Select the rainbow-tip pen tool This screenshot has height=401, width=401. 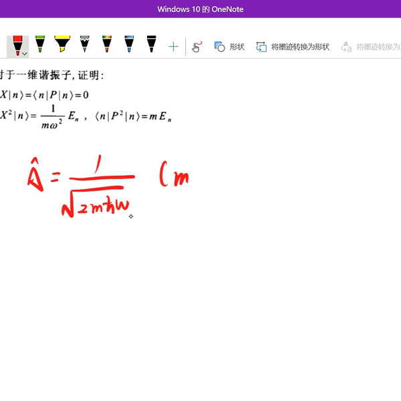(x=107, y=44)
